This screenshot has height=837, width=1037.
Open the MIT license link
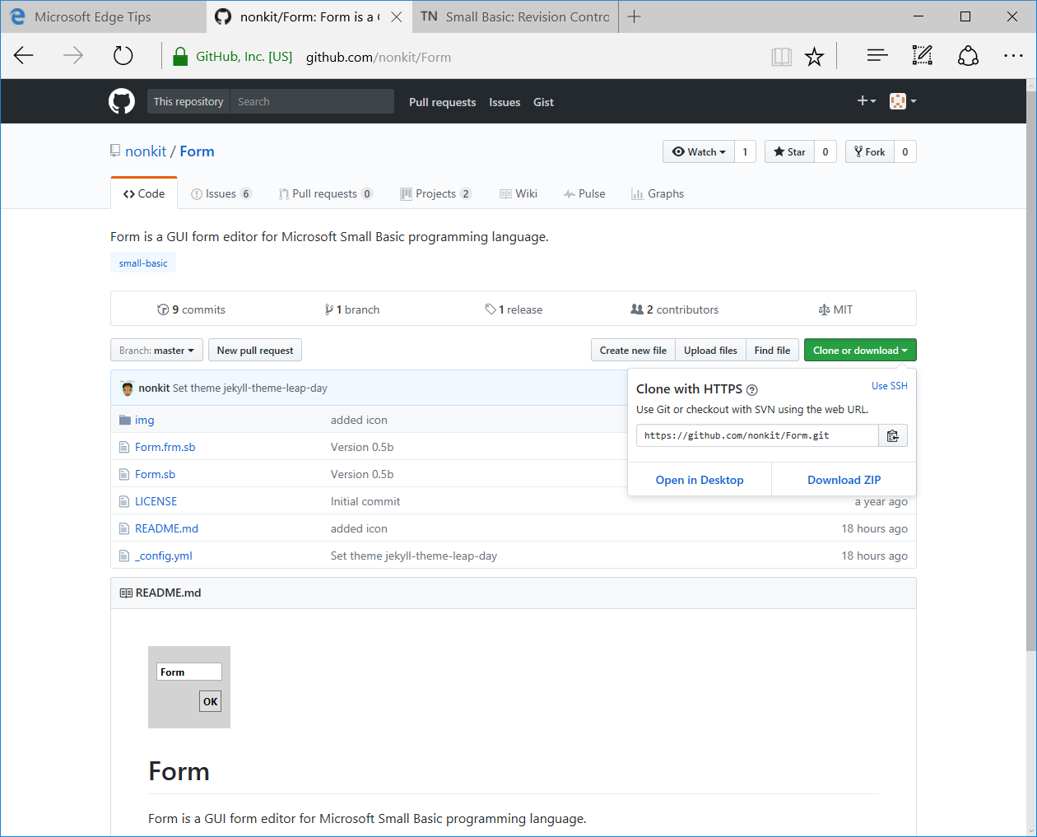tap(835, 309)
